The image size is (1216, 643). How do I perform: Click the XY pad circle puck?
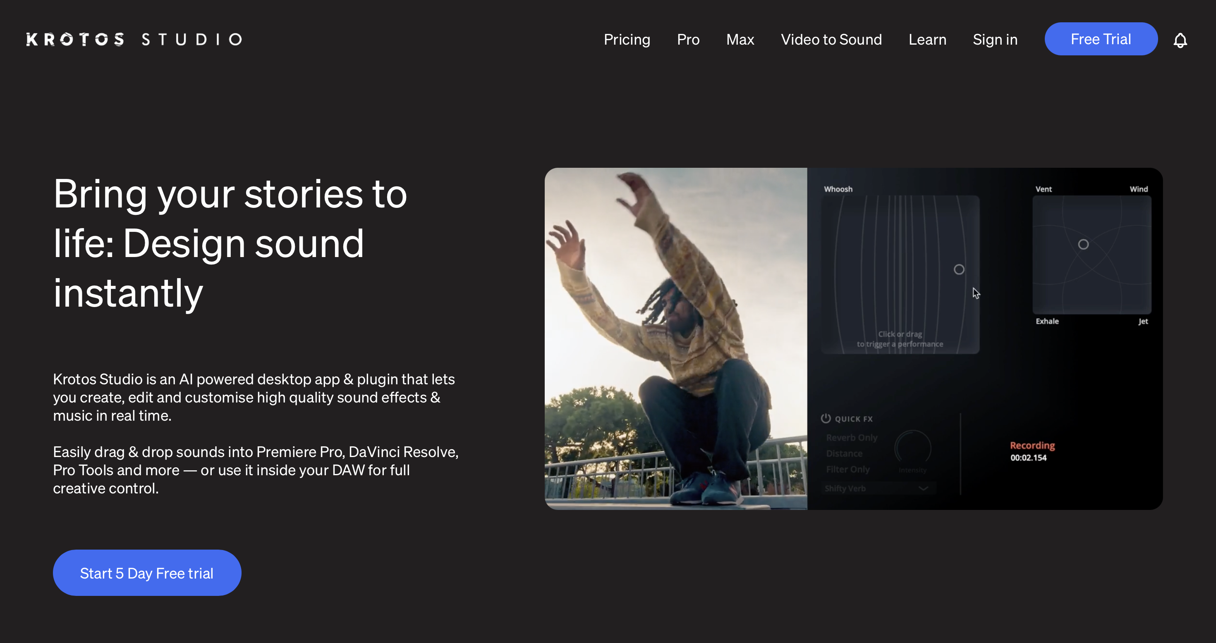click(1083, 244)
